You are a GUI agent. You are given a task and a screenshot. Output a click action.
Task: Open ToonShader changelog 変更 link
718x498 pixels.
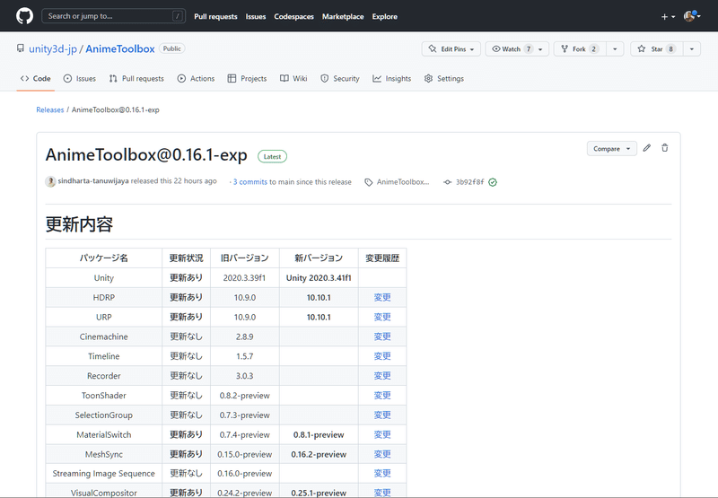pos(382,396)
